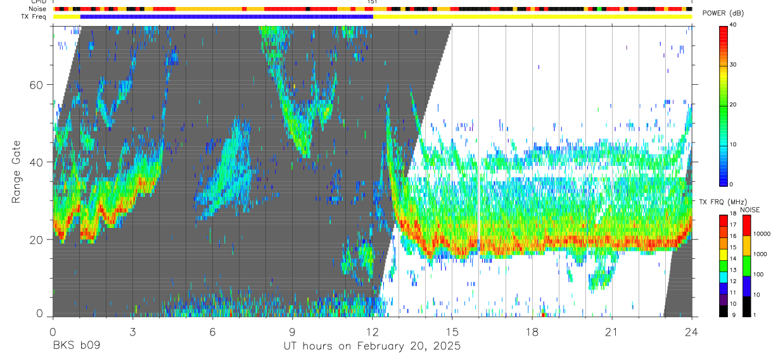The width and height of the screenshot is (778, 359).
Task: Pick the black lowest NOISE level swatch
Action: click(747, 306)
